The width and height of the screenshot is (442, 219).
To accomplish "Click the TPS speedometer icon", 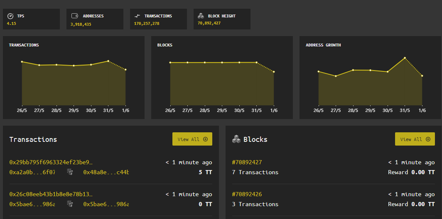I will click(x=10, y=16).
